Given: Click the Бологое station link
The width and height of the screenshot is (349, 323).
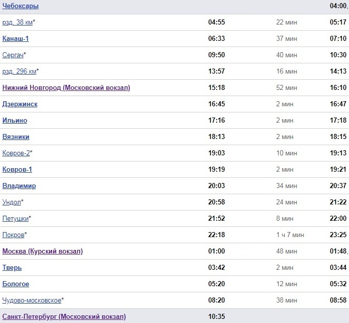Looking at the screenshot, I should 16,284.
